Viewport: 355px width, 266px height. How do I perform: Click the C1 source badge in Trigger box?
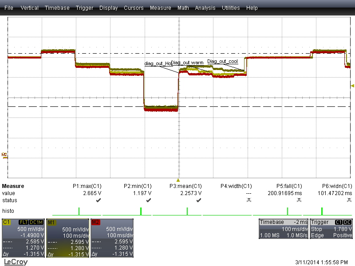click(x=339, y=223)
